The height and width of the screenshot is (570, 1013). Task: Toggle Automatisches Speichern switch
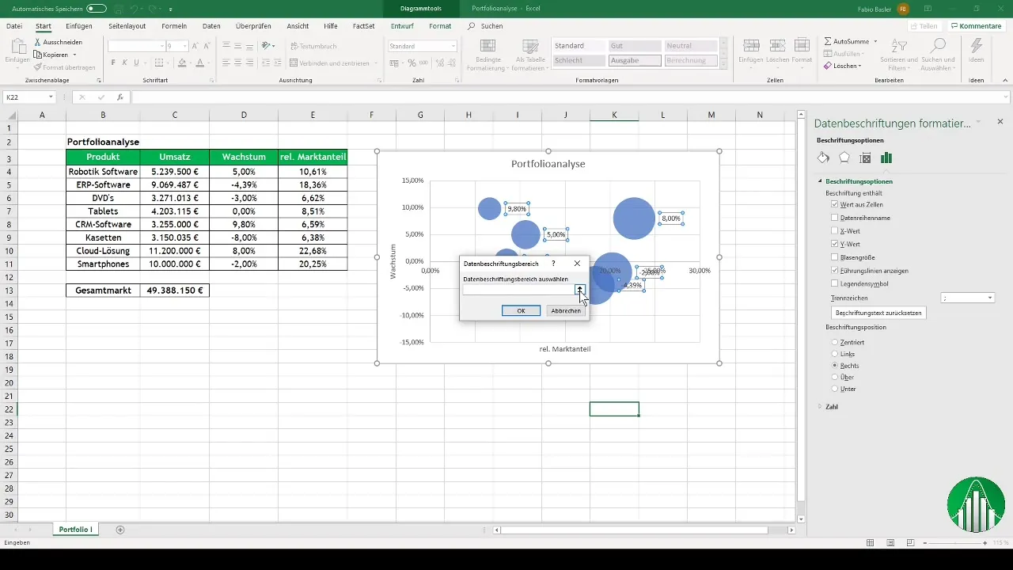click(x=97, y=9)
